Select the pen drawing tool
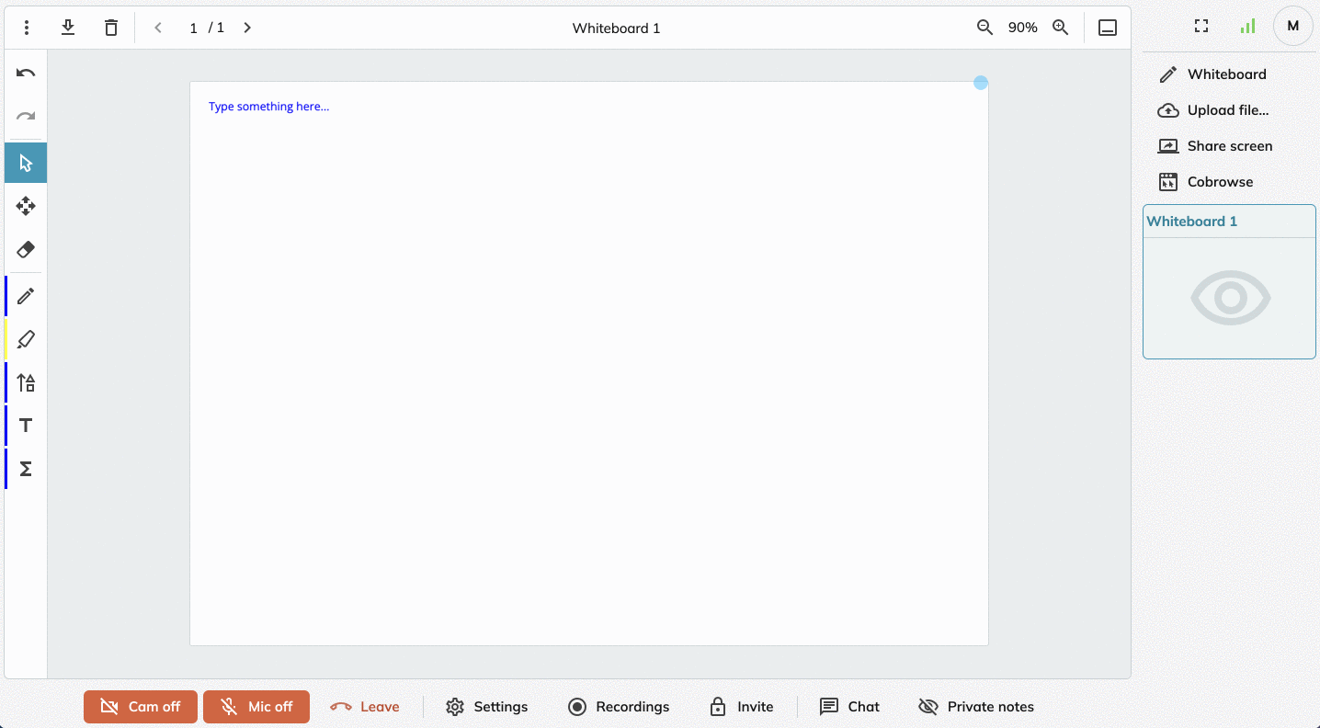This screenshot has height=728, width=1320. pyautogui.click(x=26, y=296)
